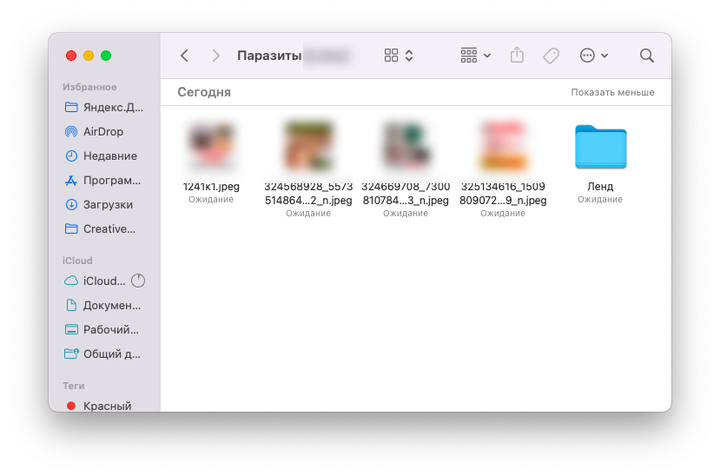Click the Edit Tags icon
This screenshot has width=720, height=476.
551,56
